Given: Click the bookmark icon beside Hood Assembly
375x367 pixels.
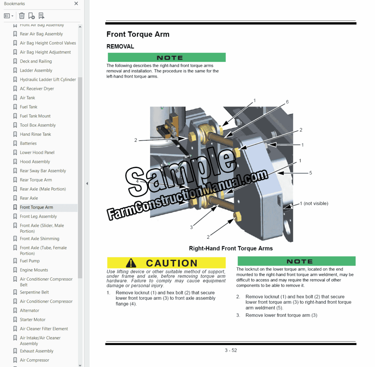Looking at the screenshot, I should (15, 161).
